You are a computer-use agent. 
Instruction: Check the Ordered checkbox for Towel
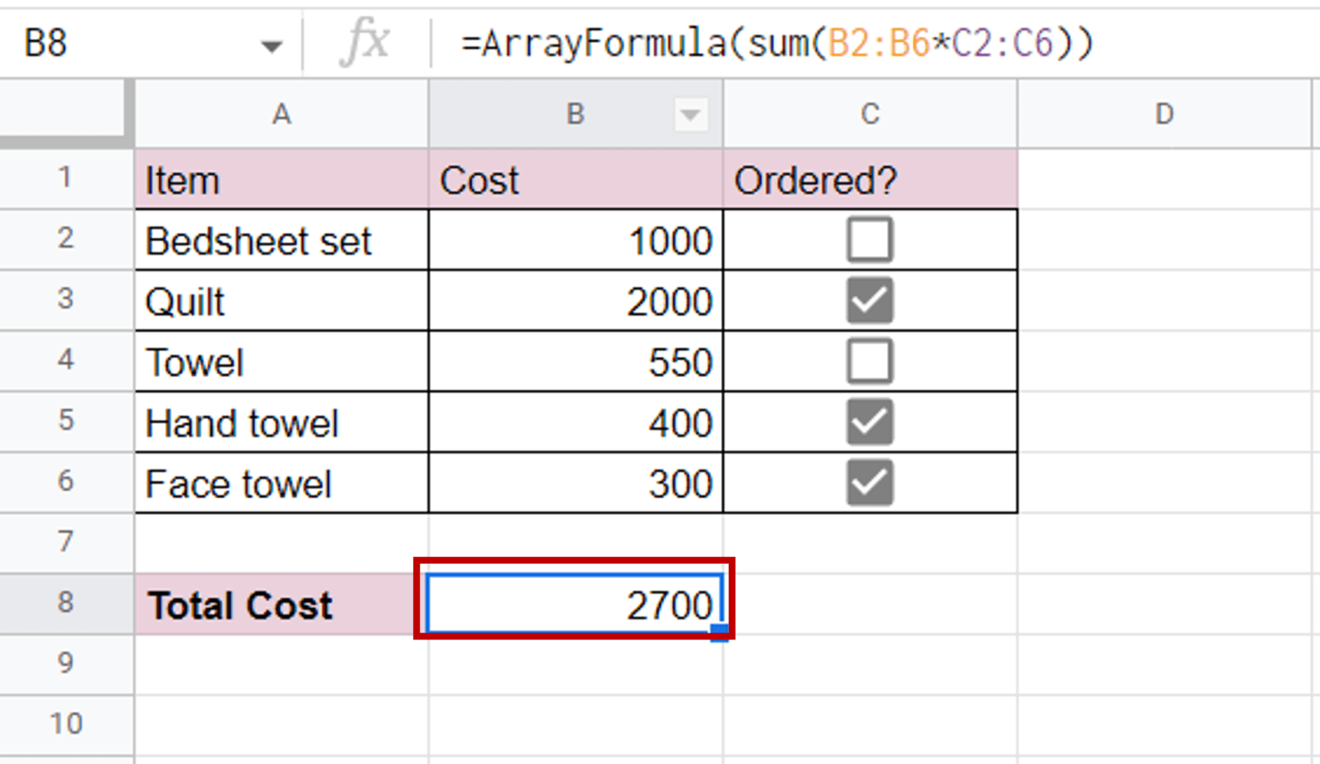click(870, 361)
